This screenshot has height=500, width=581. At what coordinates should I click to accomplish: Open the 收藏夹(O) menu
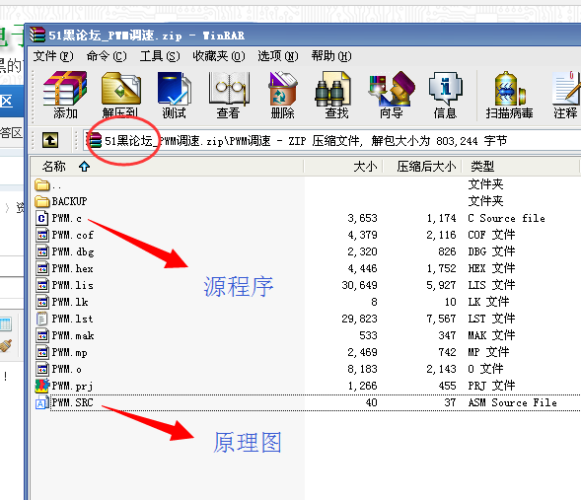pyautogui.click(x=219, y=56)
